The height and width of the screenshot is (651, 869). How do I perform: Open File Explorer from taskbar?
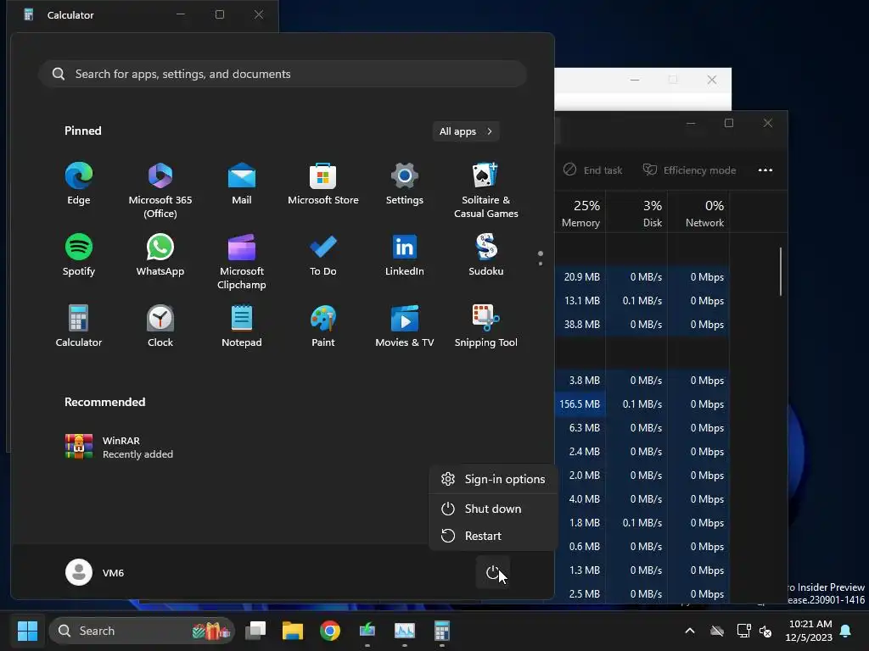tap(293, 631)
